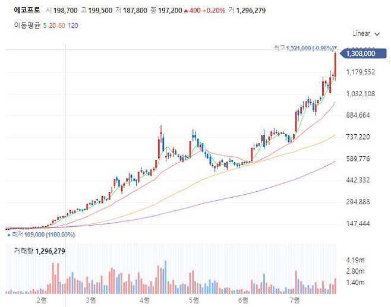Select the 3월 date on the time axis
The width and height of the screenshot is (391, 307).
pyautogui.click(x=91, y=300)
